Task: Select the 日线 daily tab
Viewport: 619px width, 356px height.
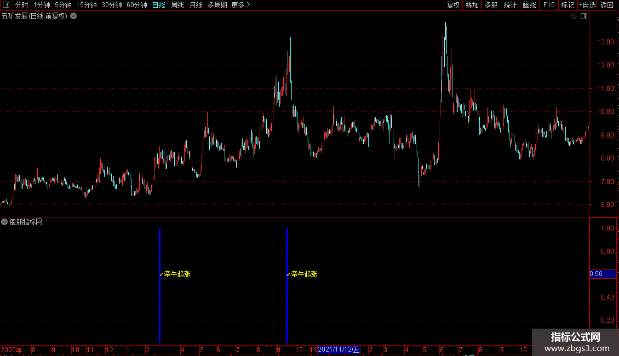Action: coord(159,5)
